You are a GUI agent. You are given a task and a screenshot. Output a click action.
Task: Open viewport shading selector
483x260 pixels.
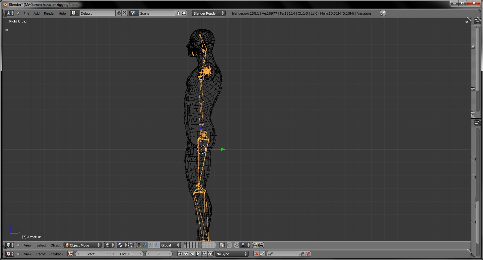[109, 245]
